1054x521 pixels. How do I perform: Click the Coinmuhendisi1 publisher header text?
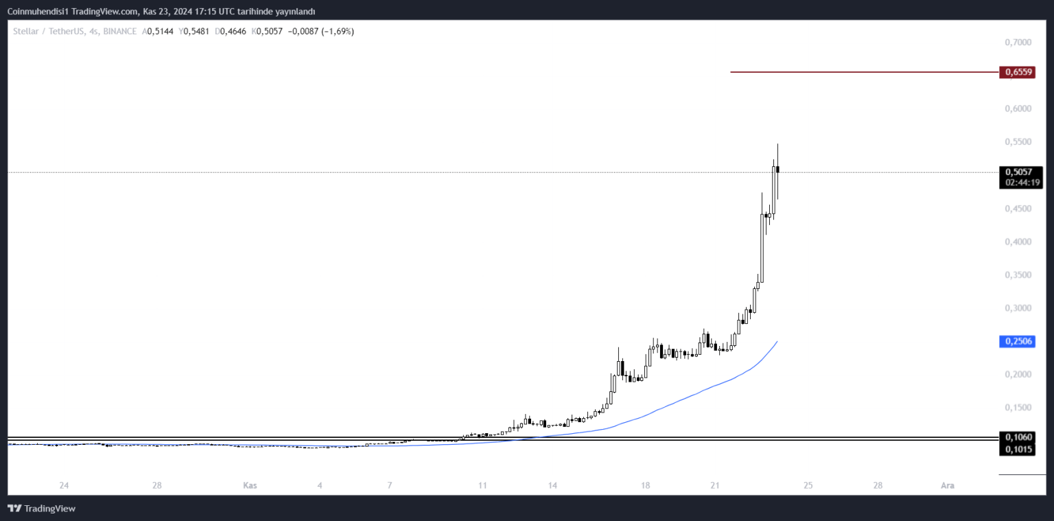click(x=161, y=11)
